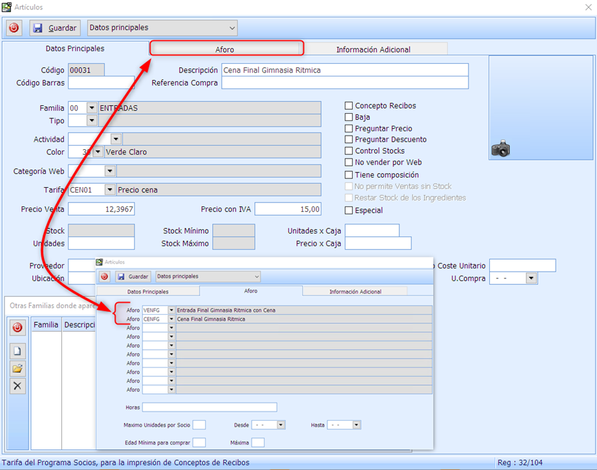
Task: Check the No vender por Web option
Action: pos(349,162)
